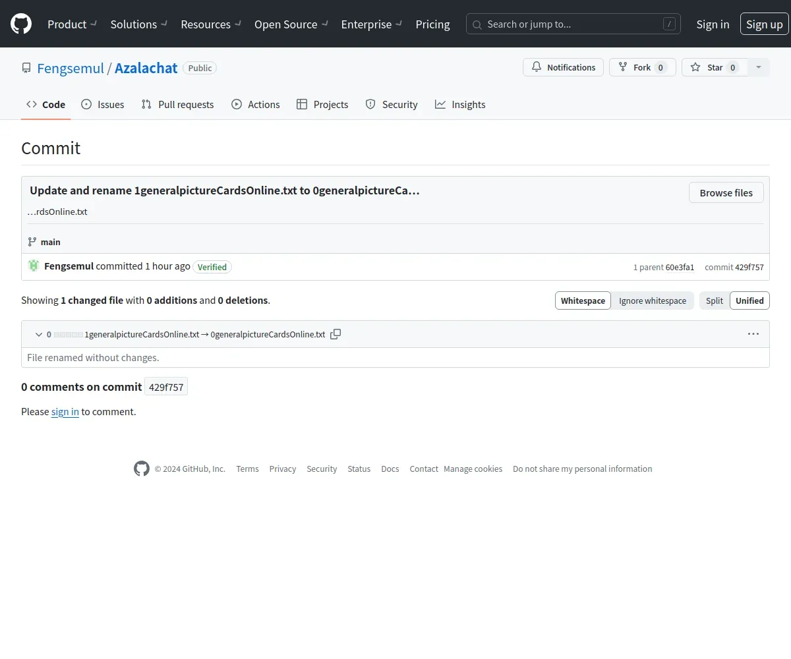Screen dimensions: 791x659
Task: Open the Contact footer link
Action: [x=424, y=469]
